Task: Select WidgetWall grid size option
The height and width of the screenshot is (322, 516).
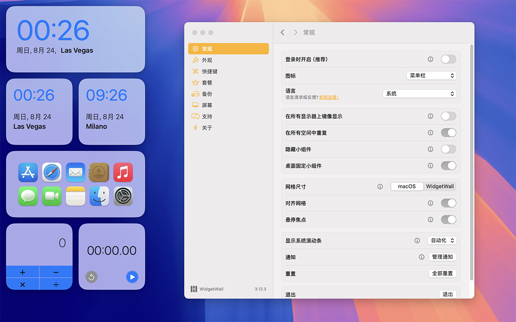Action: point(440,186)
